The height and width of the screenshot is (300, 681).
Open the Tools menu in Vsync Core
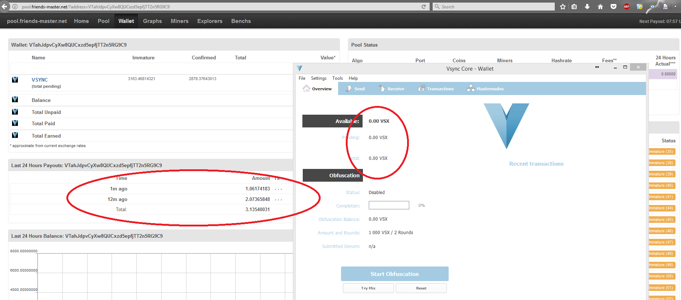tap(337, 78)
